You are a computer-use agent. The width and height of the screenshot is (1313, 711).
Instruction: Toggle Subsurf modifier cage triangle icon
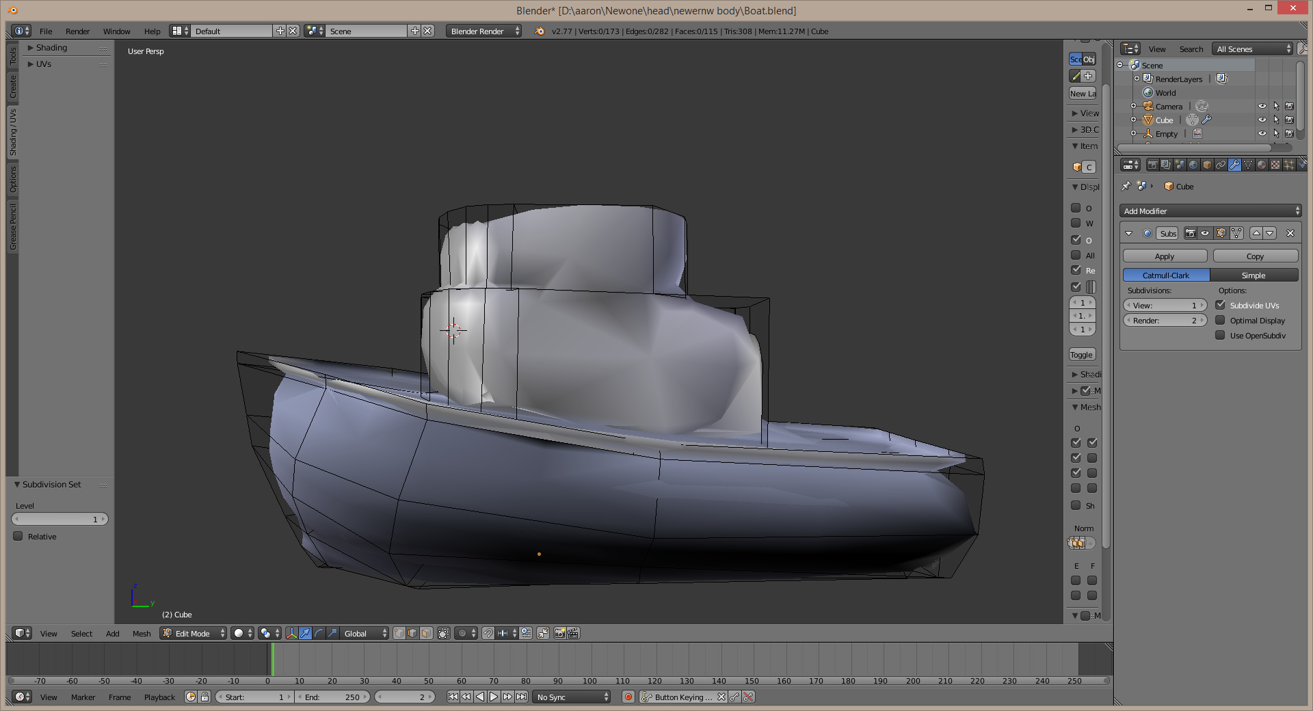(x=1236, y=233)
